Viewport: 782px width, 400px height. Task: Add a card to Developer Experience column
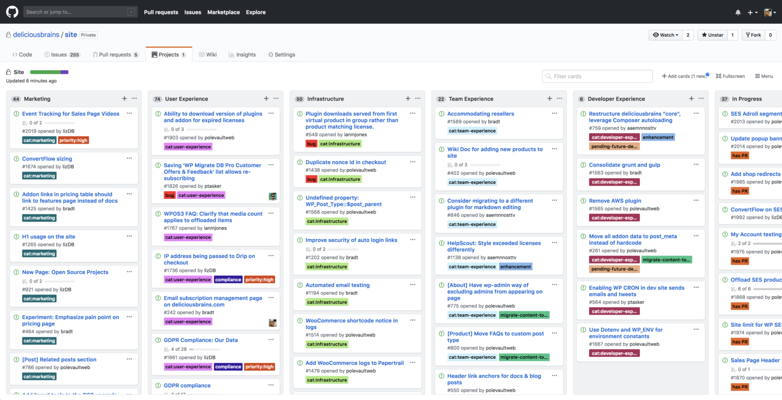point(691,98)
